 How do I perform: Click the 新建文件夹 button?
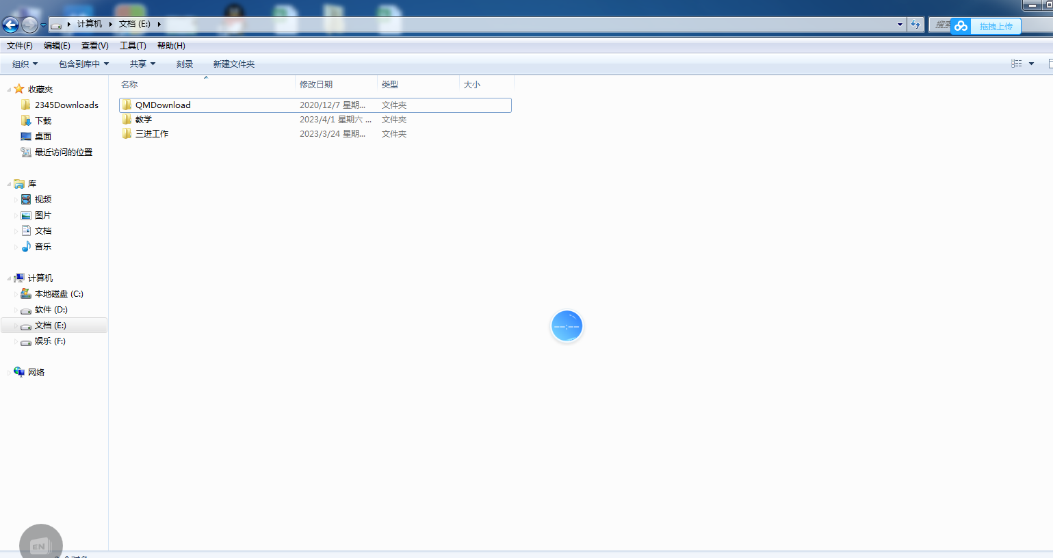[233, 64]
